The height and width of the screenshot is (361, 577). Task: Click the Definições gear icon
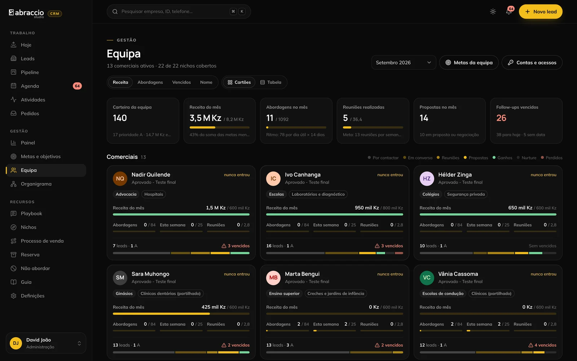13,296
